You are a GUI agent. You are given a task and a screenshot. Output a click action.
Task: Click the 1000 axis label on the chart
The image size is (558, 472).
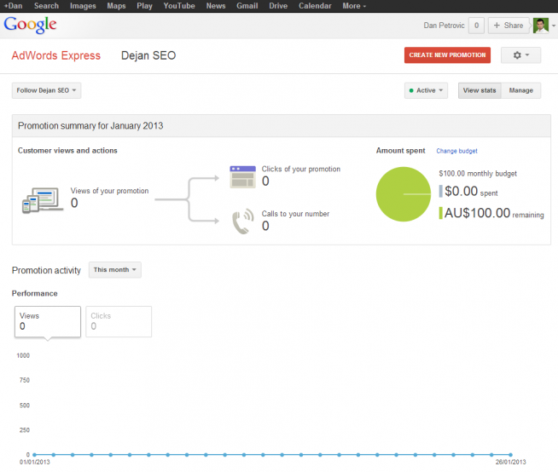[23, 355]
